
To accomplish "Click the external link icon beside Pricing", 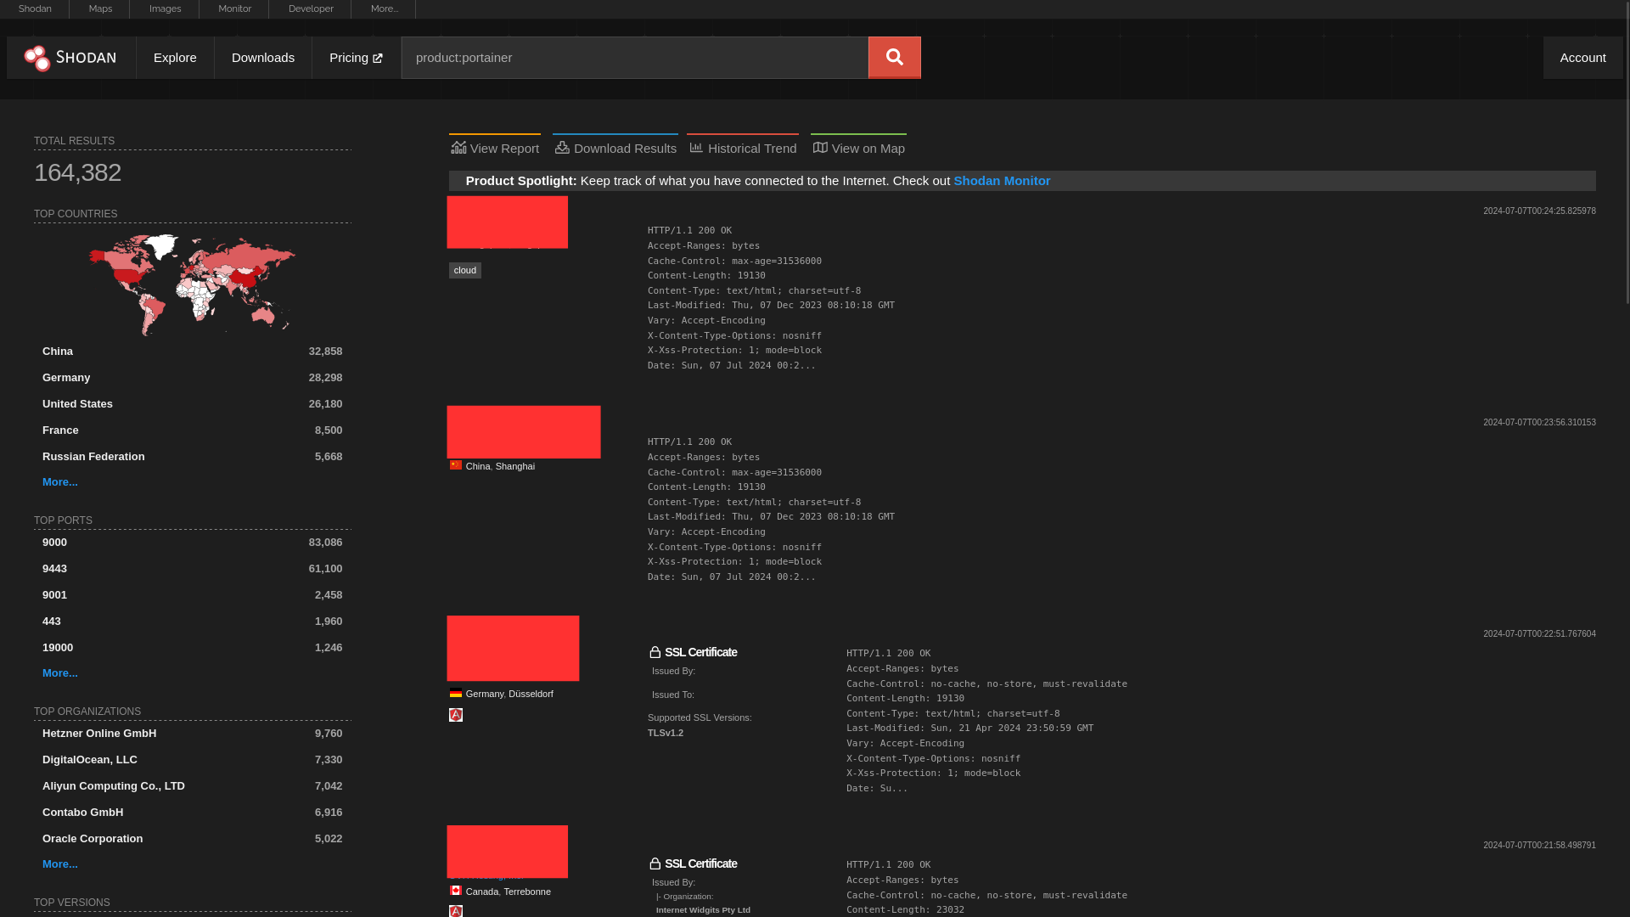I will pyautogui.click(x=377, y=58).
